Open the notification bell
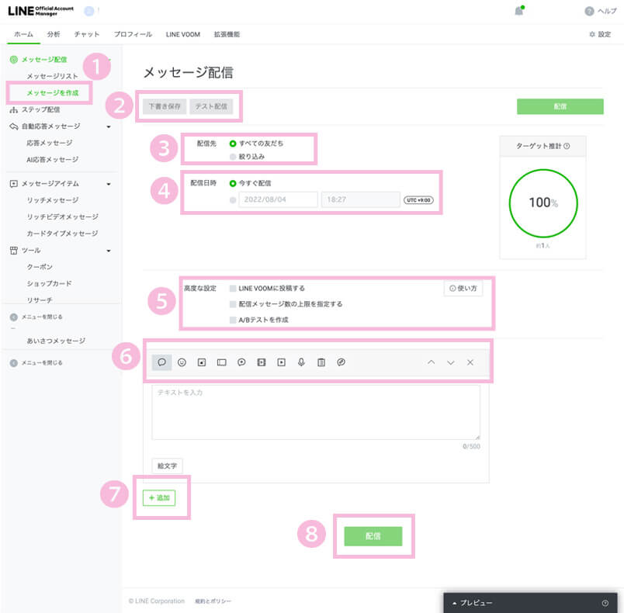The width and height of the screenshot is (624, 613). coord(518,11)
